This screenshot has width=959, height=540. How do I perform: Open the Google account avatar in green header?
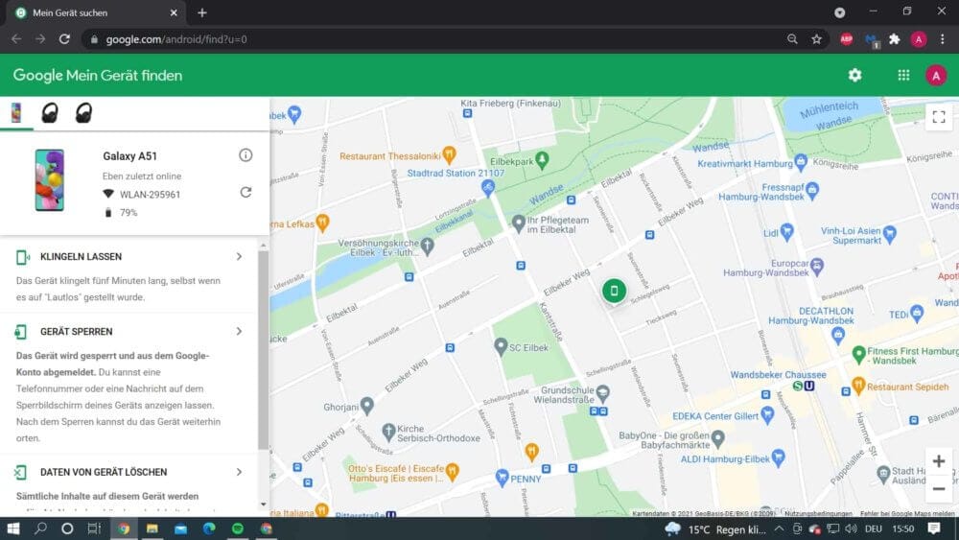pos(936,75)
